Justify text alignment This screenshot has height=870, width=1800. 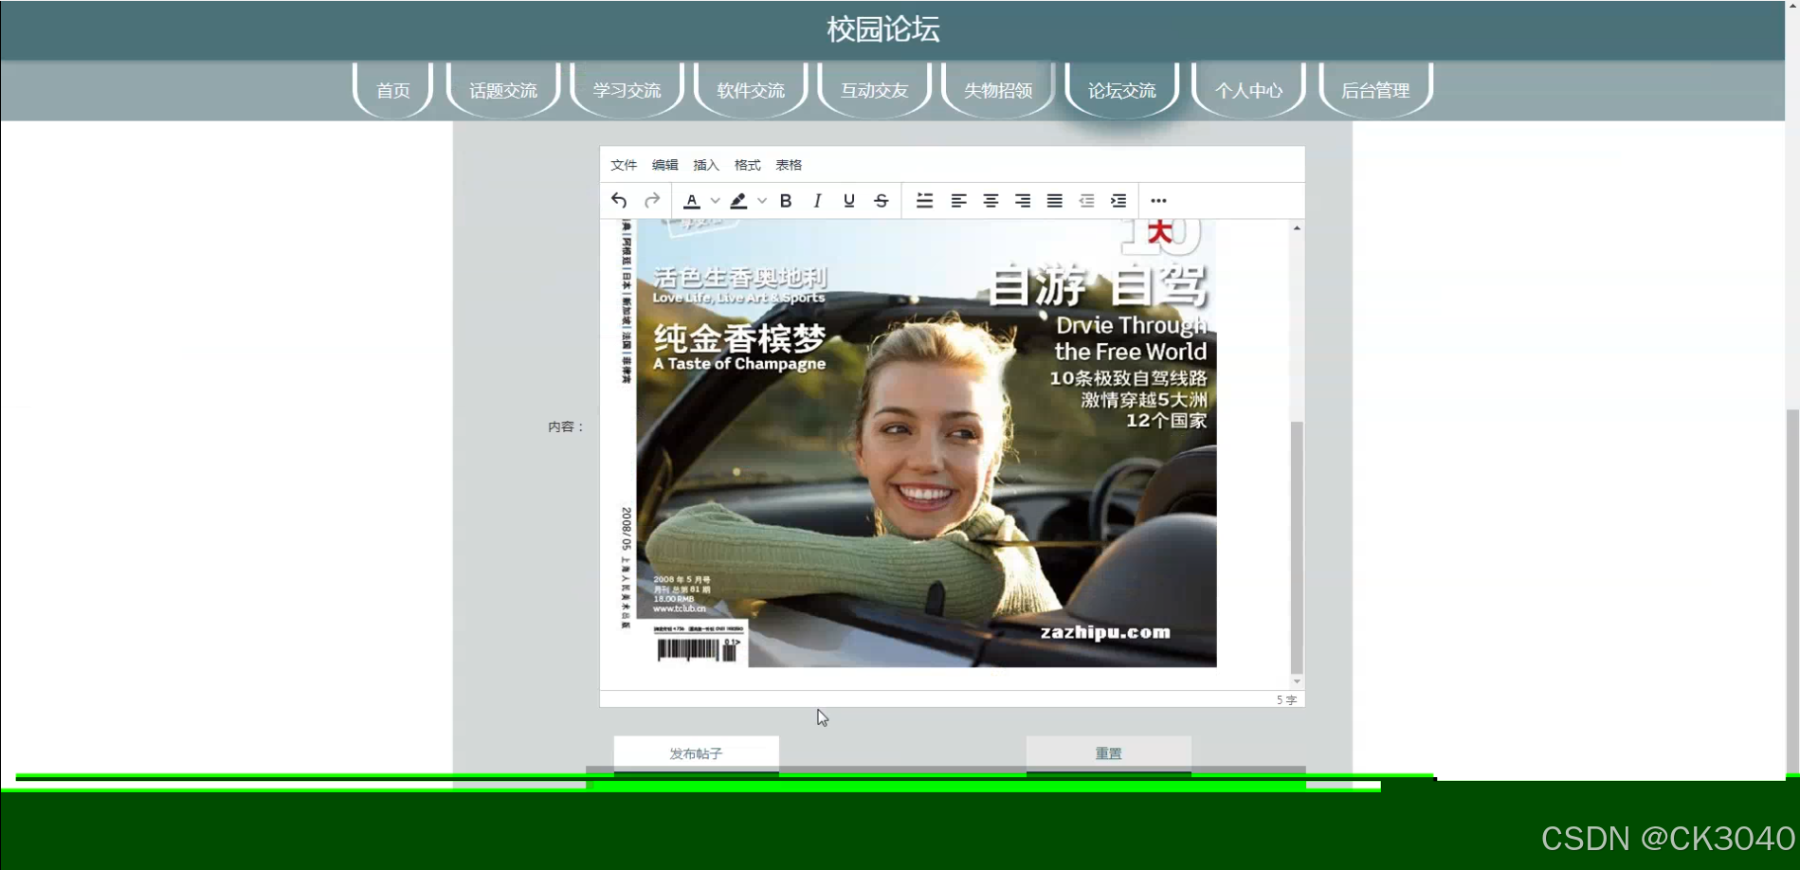tap(1055, 201)
